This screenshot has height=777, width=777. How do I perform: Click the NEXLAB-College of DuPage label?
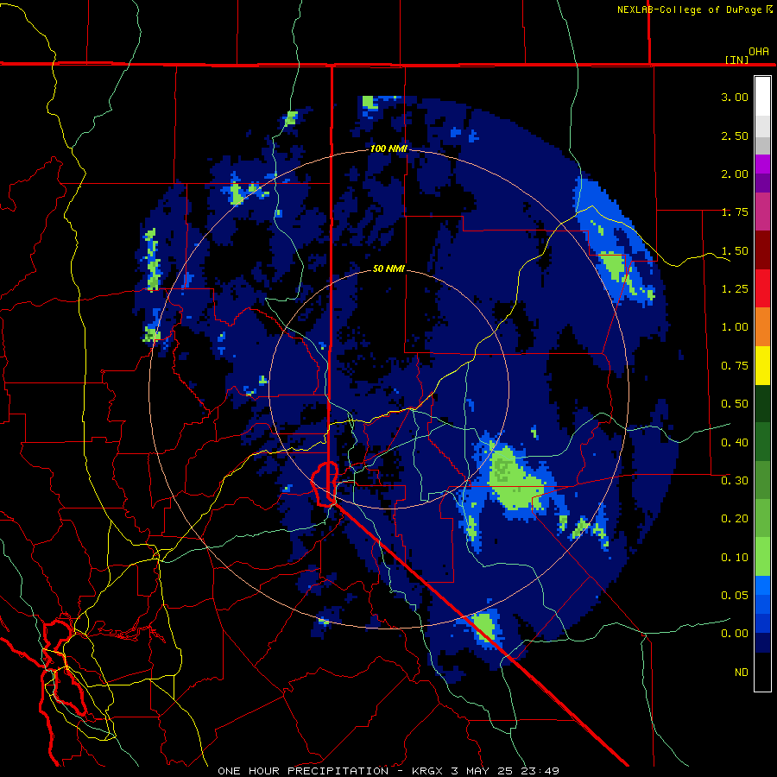(689, 9)
